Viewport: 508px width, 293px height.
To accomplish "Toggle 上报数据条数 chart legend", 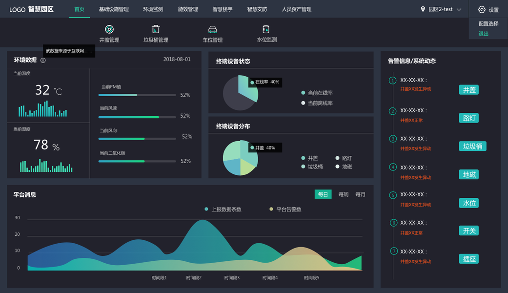I will [223, 209].
